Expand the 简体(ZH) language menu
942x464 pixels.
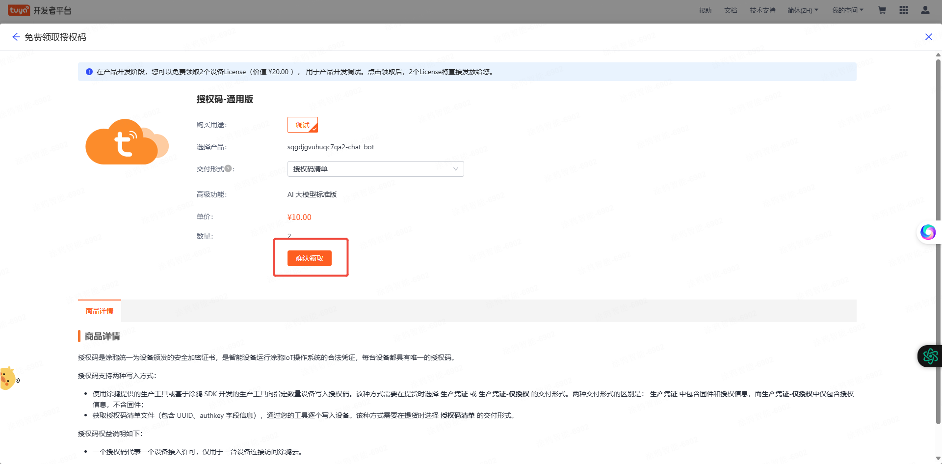click(803, 10)
